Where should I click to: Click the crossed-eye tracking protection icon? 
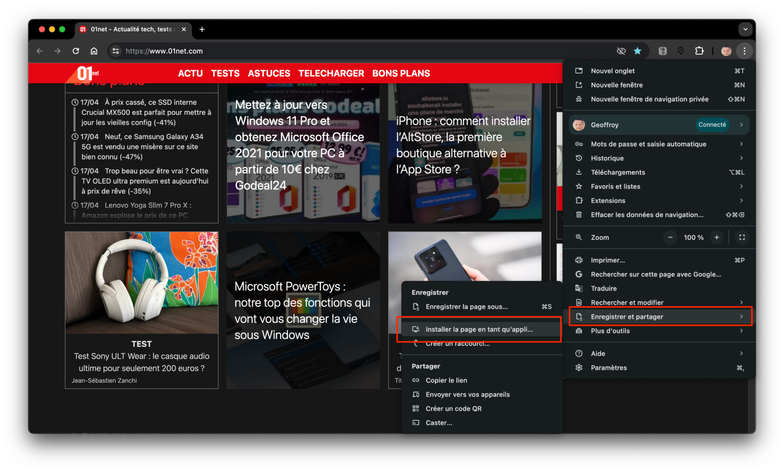[621, 51]
